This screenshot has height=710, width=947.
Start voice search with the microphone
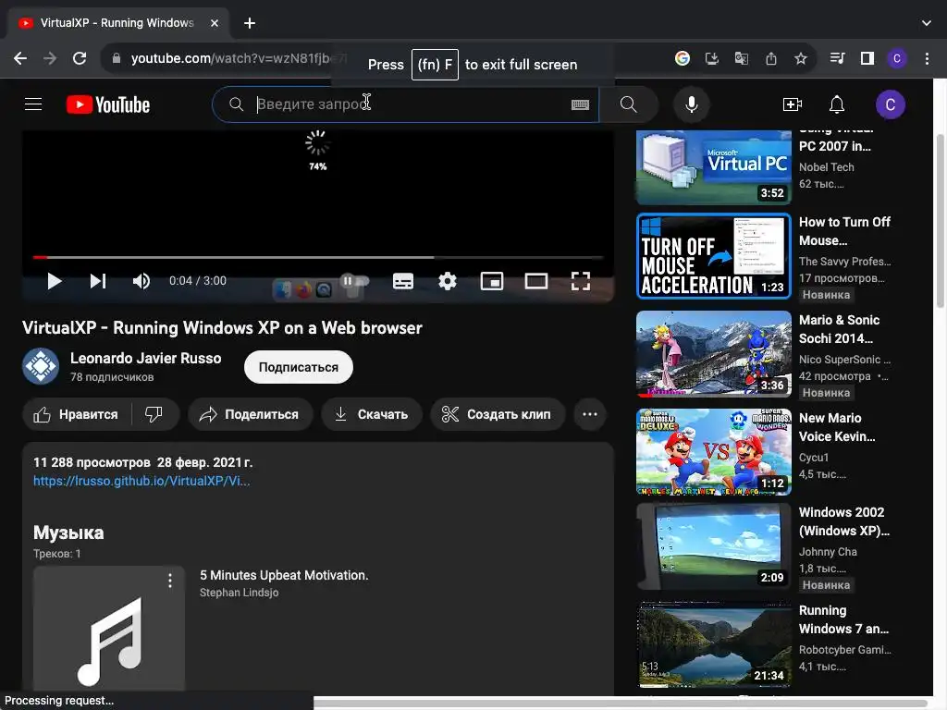692,104
